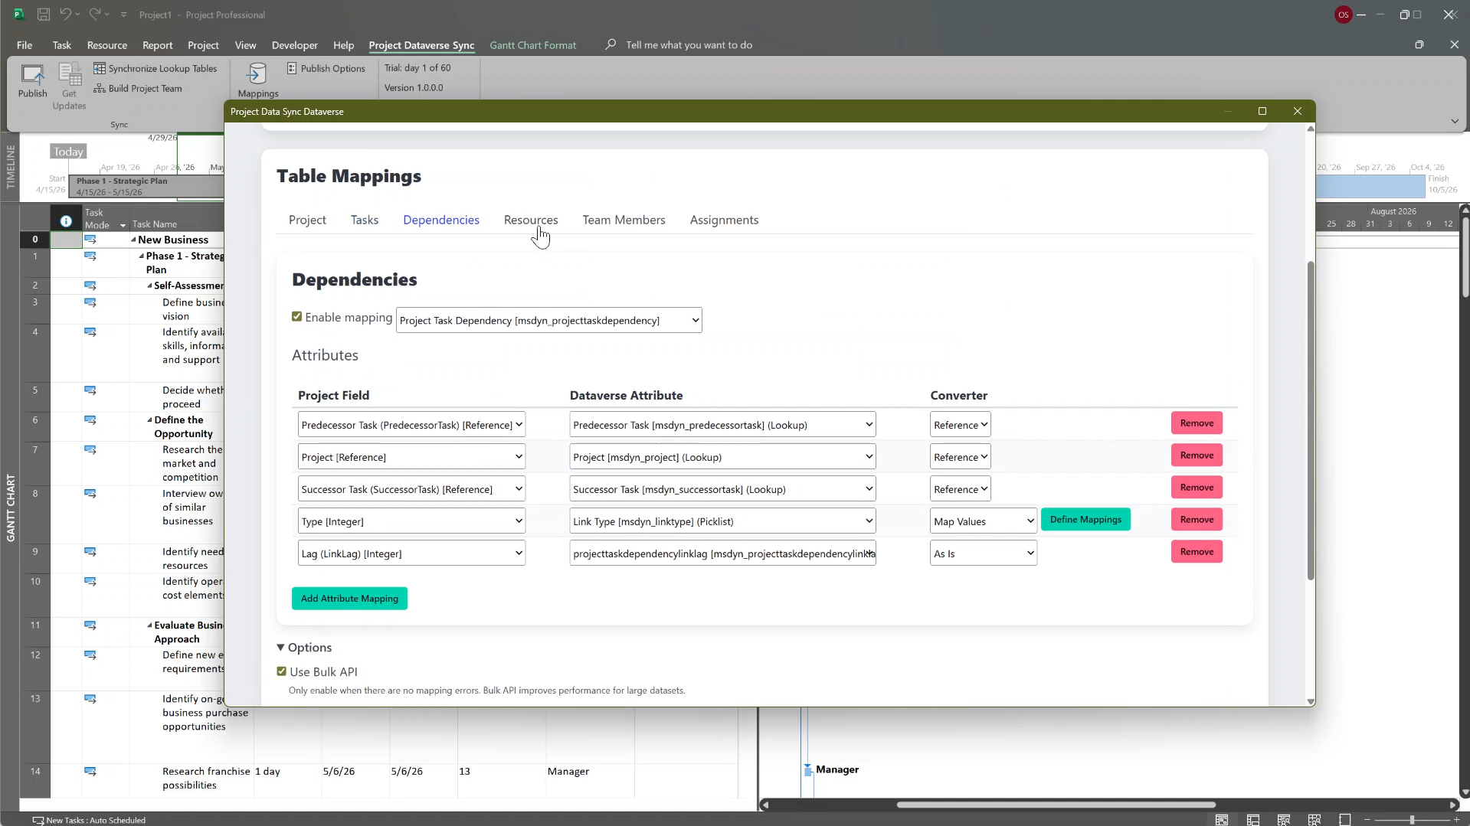Collapse the Options section triangle
Screen dimensions: 1470x826
click(x=280, y=648)
